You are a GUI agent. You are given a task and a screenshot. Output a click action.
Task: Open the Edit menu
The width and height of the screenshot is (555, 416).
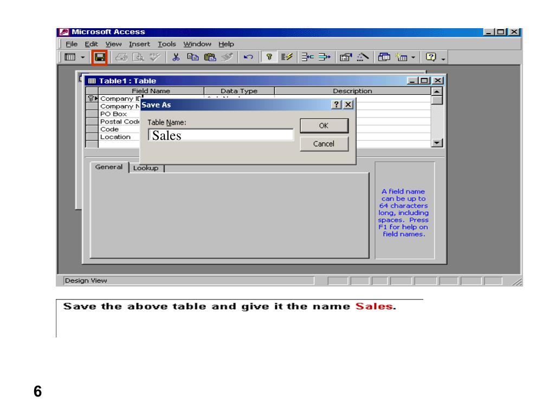click(x=91, y=44)
